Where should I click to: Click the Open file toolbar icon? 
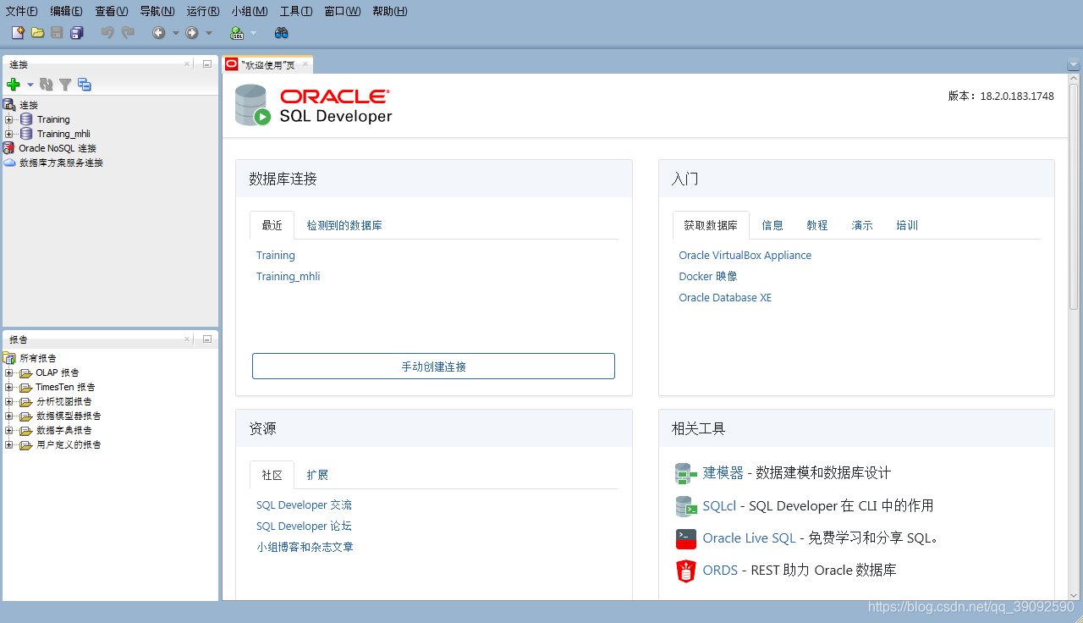tap(37, 31)
